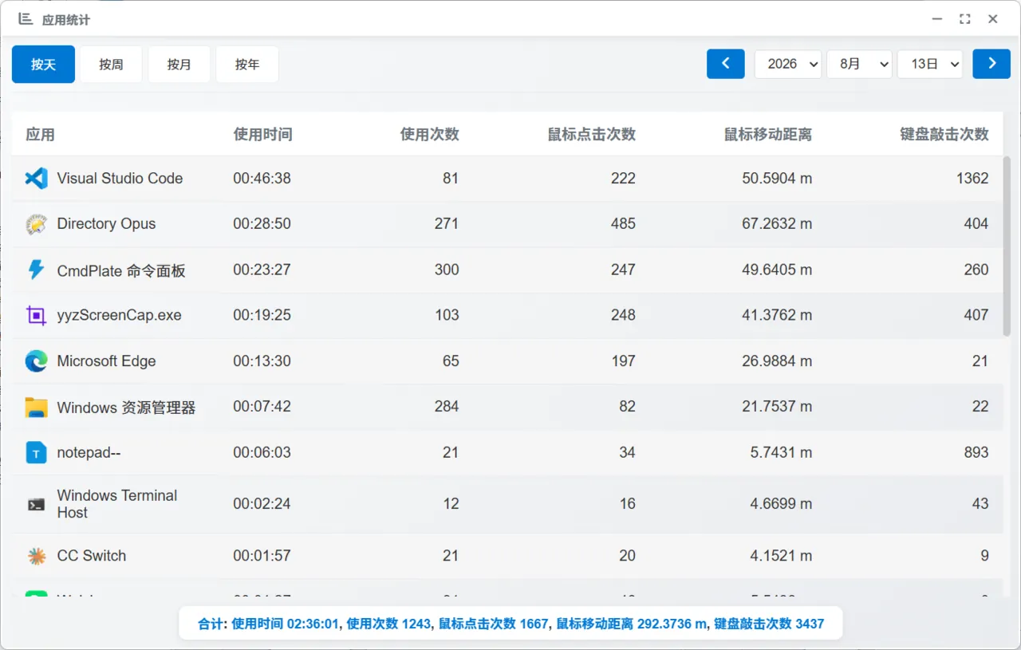Click the 应用 column header
The image size is (1021, 650).
tap(40, 134)
